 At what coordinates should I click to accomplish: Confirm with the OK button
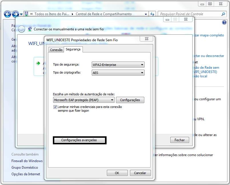click(x=117, y=173)
